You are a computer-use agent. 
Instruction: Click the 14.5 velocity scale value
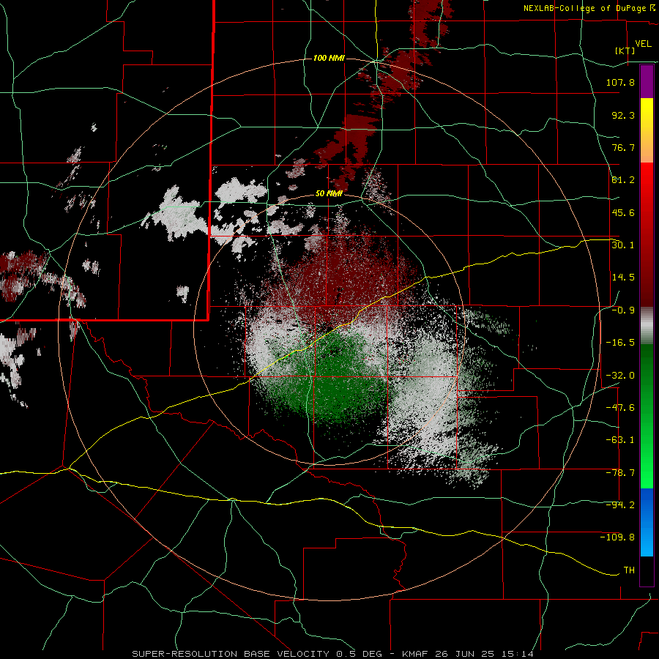tap(623, 278)
